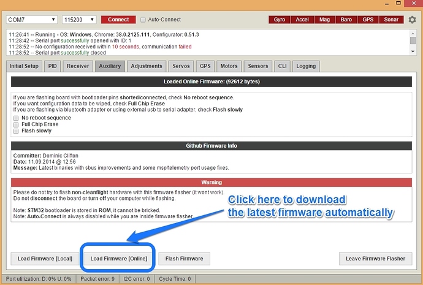Minimize the configurator window
The image size is (423, 285).
click(x=387, y=4)
